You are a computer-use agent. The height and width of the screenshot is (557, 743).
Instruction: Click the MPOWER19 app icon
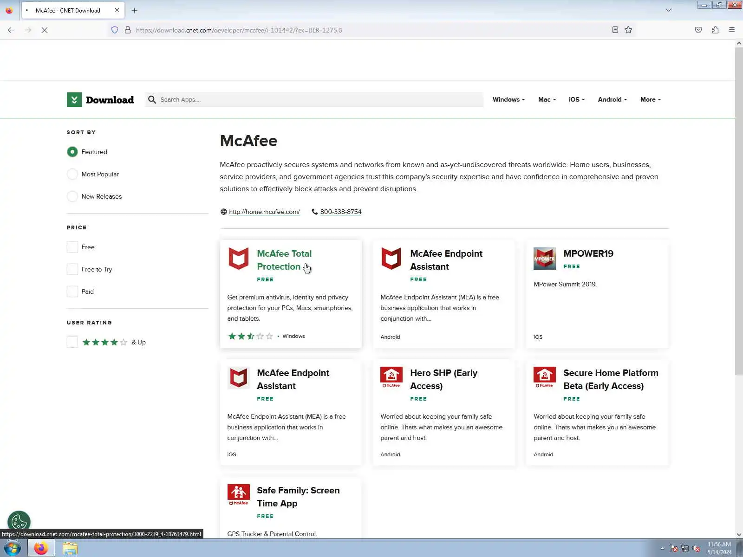click(x=545, y=259)
